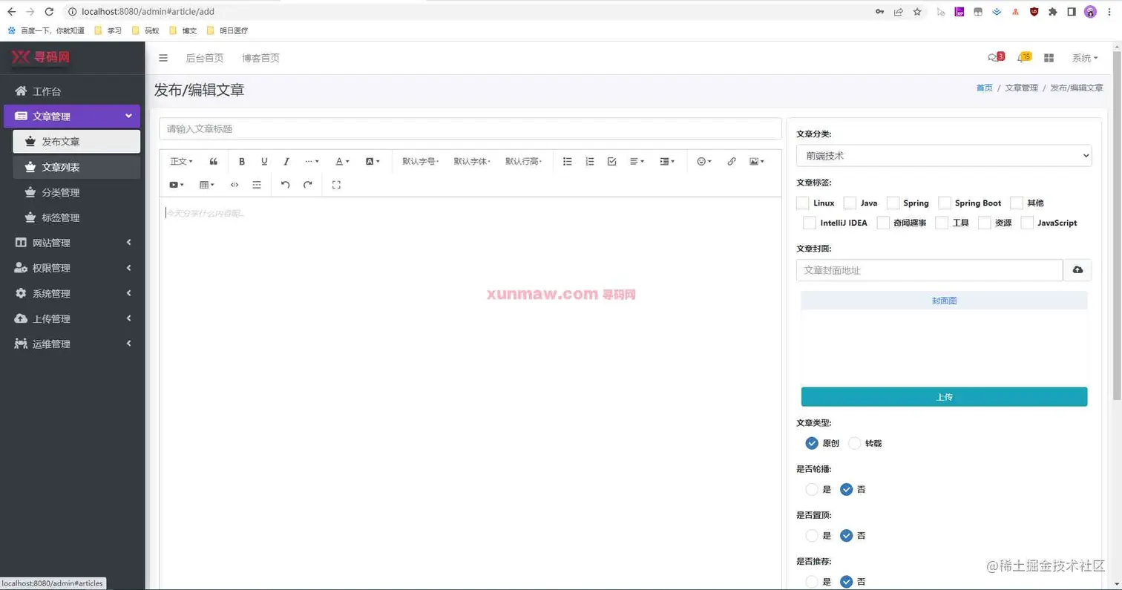Expand the 网站管理 sidebar menu
Viewport: 1122px width, 590px height.
point(73,243)
